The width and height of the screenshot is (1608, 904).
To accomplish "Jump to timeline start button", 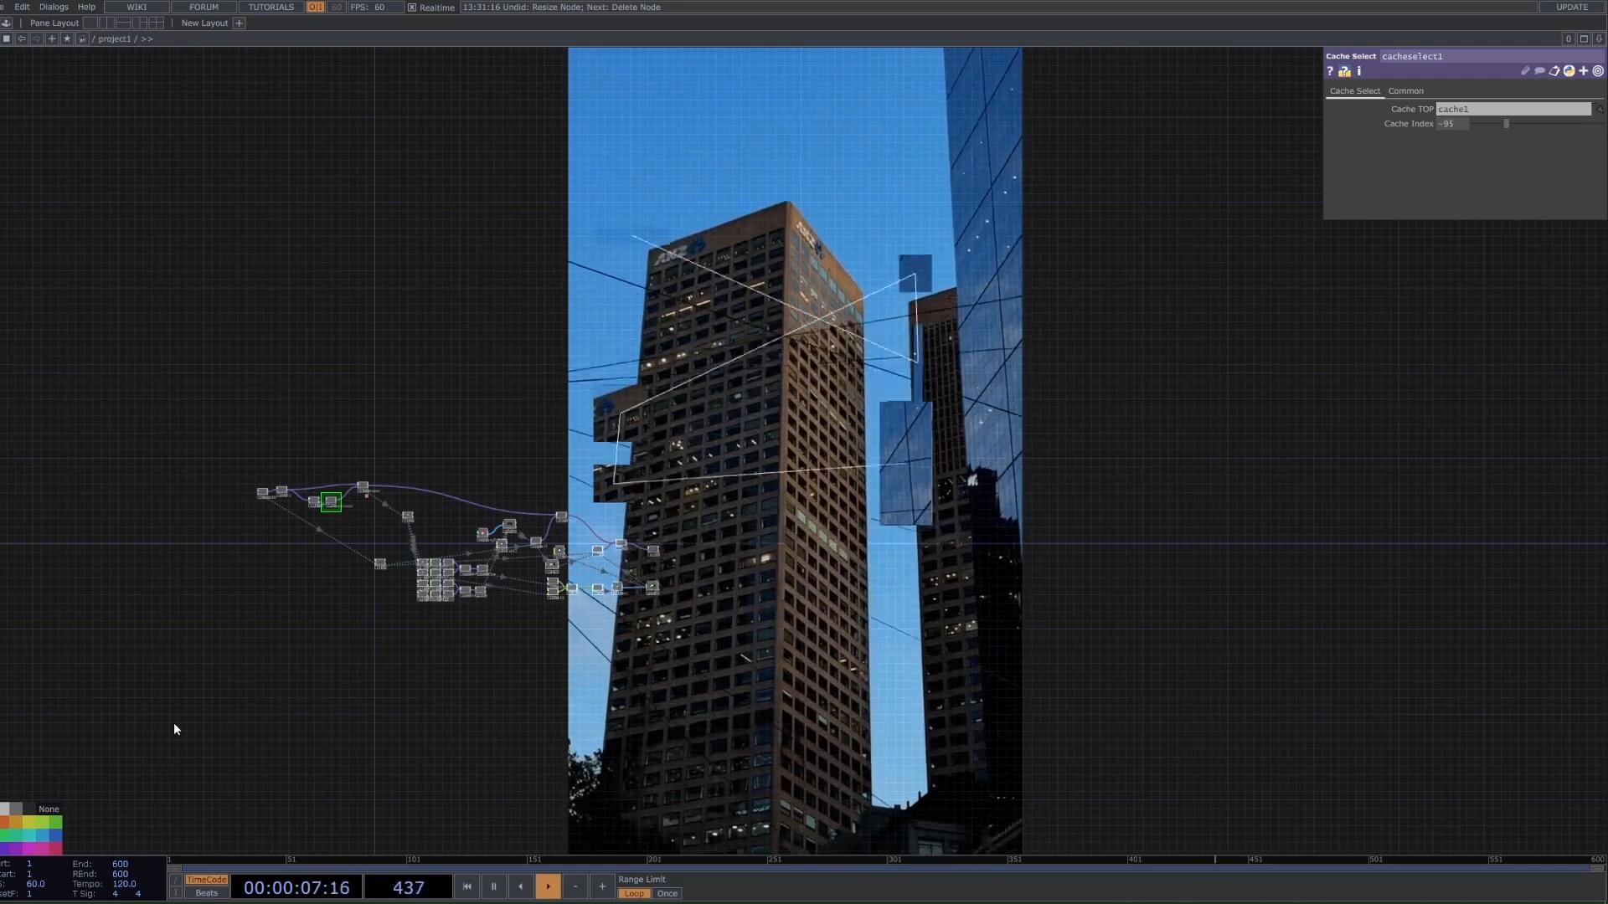I will point(467,886).
